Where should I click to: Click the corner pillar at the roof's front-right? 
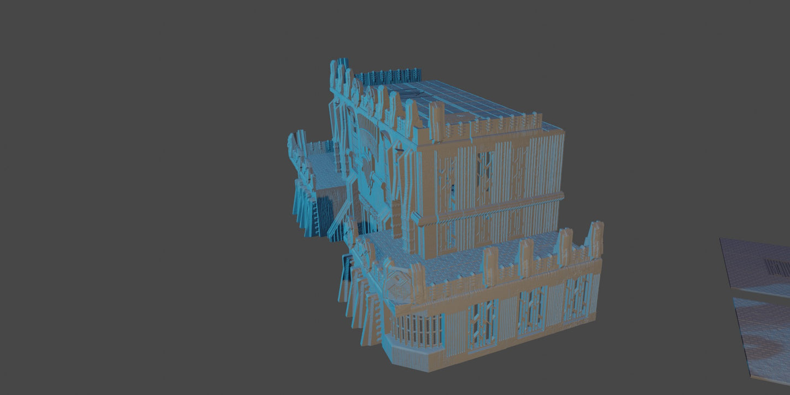coord(436,119)
